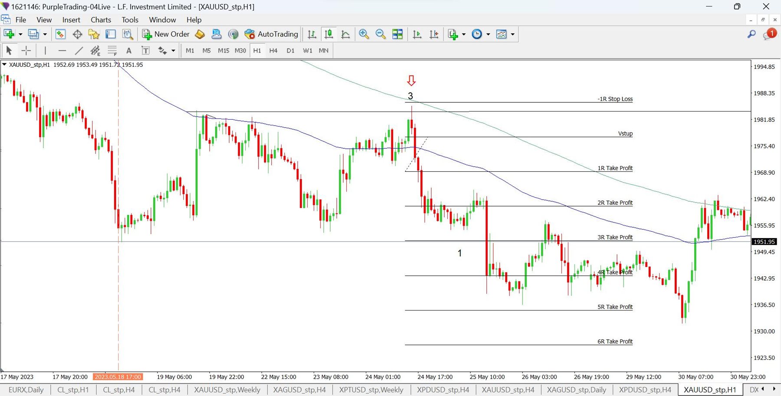Select the Vertical Line tool
The height and width of the screenshot is (396, 781).
point(45,51)
